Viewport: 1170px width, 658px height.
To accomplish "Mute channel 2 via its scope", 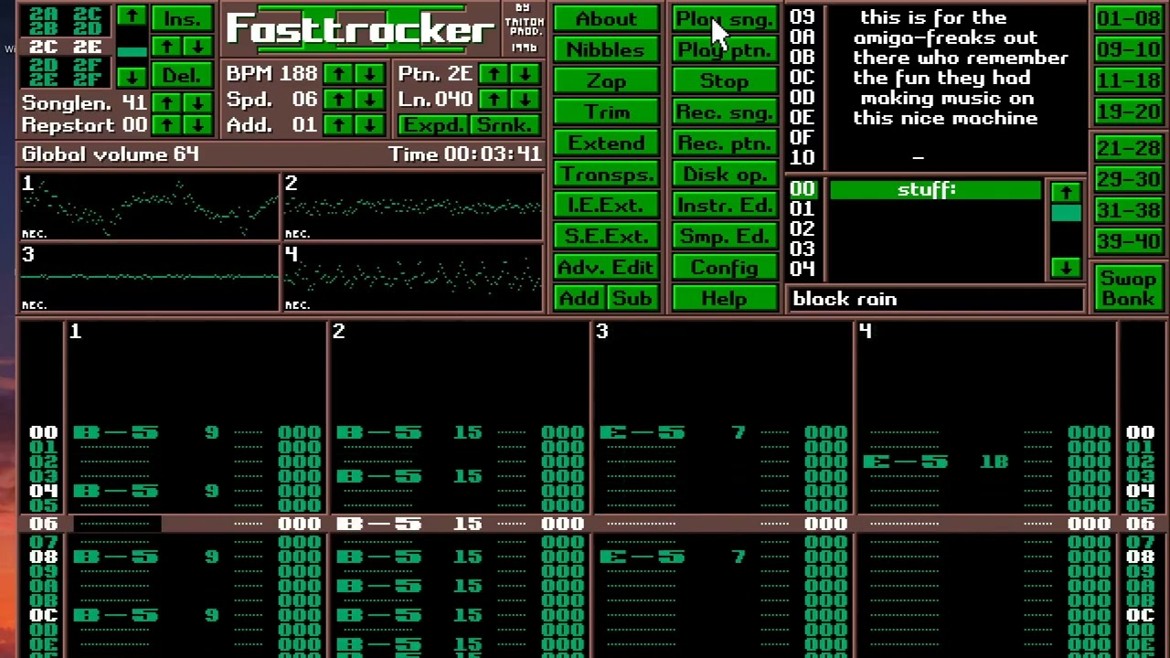I will coord(413,206).
